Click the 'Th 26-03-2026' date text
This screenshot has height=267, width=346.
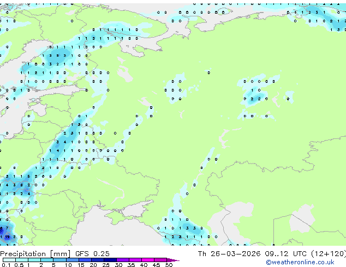coord(229,254)
